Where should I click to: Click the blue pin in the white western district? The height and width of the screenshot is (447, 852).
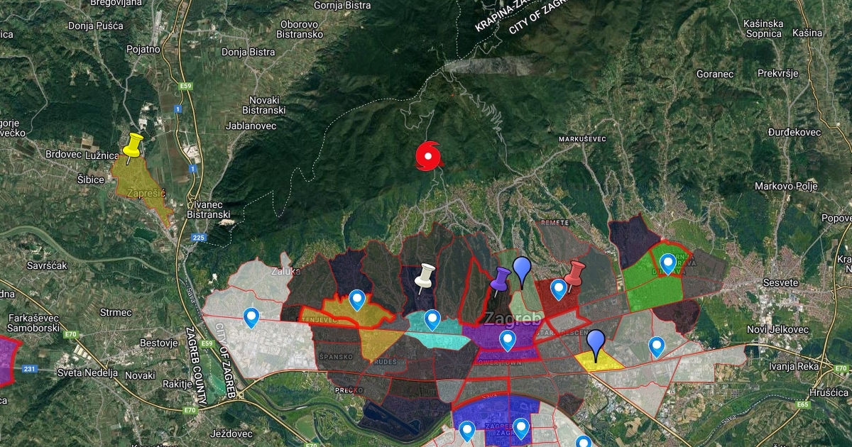click(251, 316)
